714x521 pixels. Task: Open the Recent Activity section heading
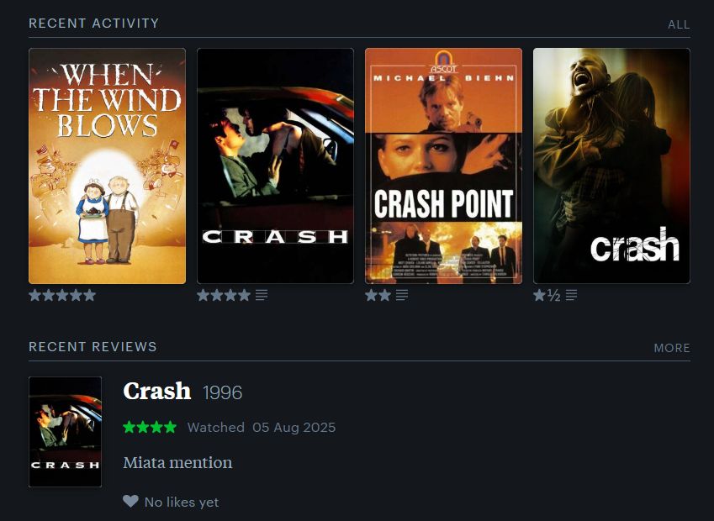[x=94, y=24]
